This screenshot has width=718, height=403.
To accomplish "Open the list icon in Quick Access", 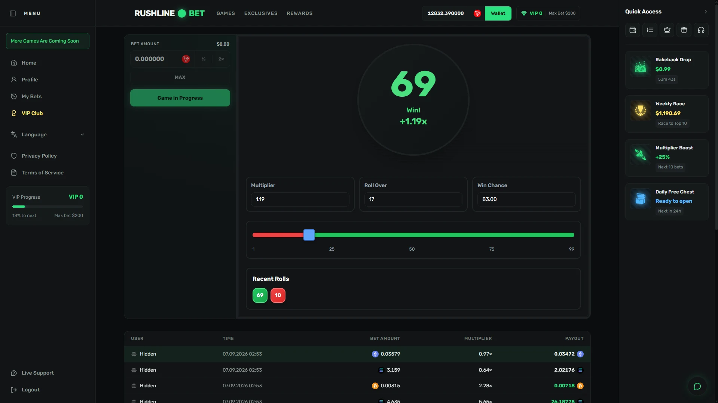I will [650, 30].
